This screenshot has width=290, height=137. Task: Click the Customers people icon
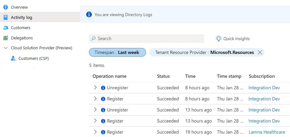[x=5, y=28]
